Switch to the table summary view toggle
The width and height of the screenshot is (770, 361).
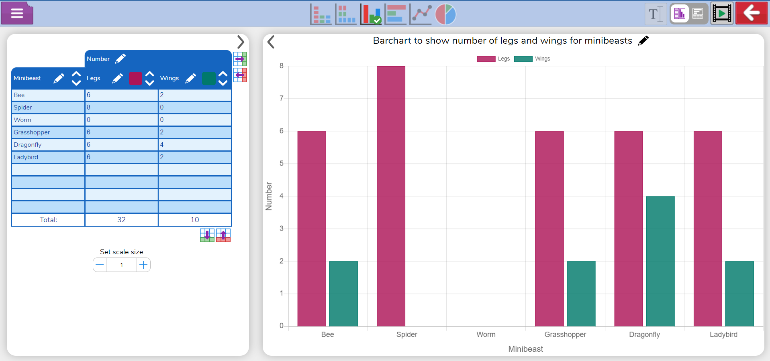pos(698,13)
